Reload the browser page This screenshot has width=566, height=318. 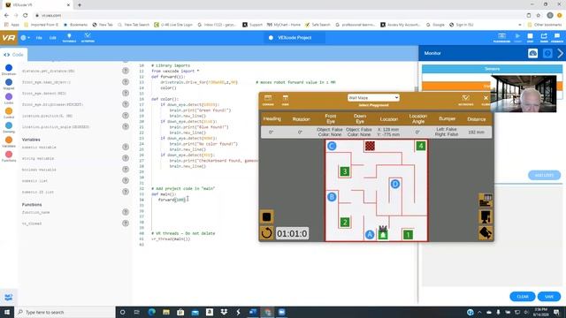(x=26, y=15)
